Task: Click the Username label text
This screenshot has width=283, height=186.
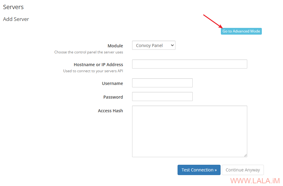Action: click(112, 83)
